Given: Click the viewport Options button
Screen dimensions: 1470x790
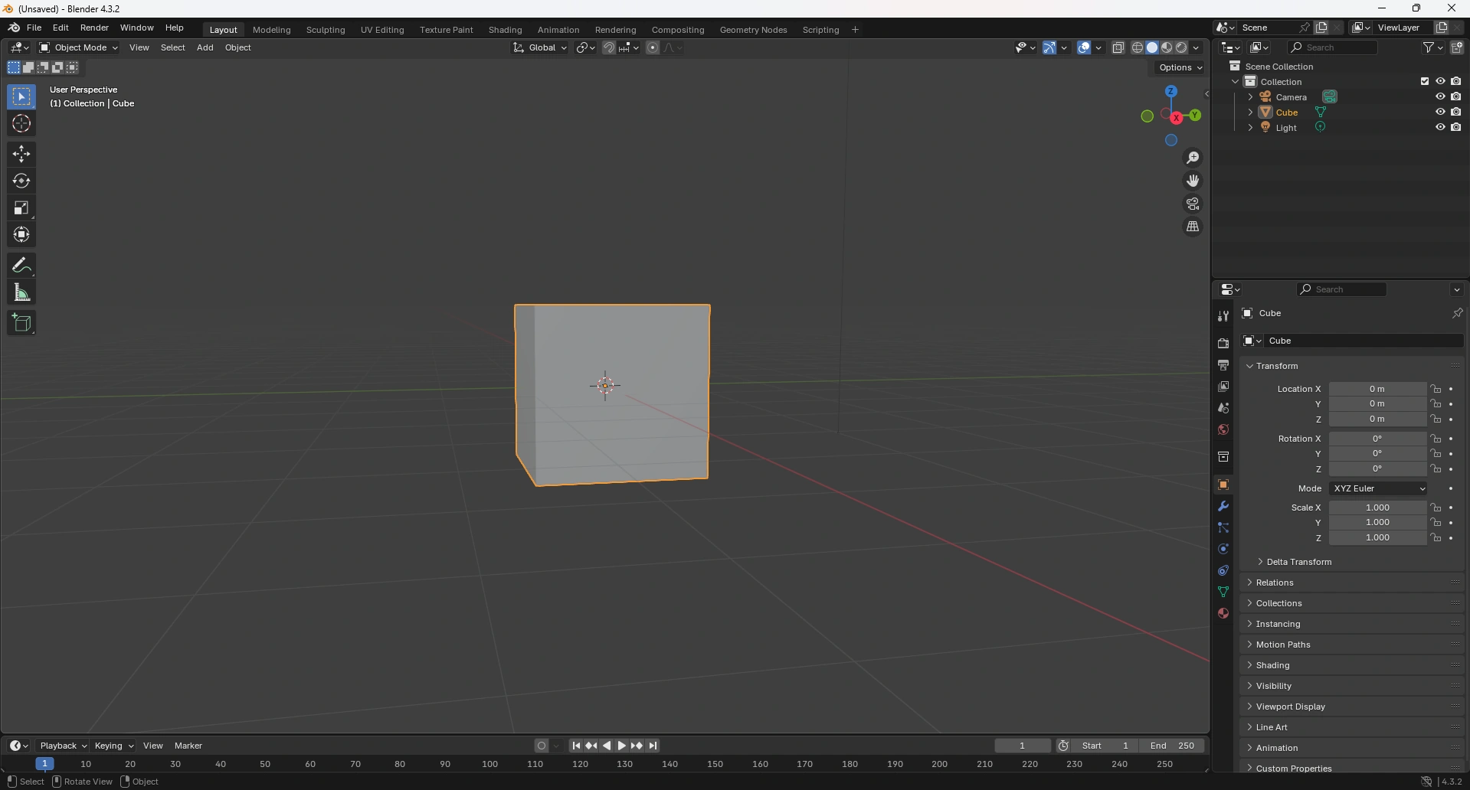Looking at the screenshot, I should (x=1180, y=67).
